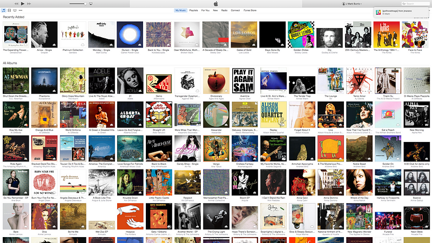The height and width of the screenshot is (243, 432).
Task: Click the cloud icon on Ourson - Single cover
Action: (x=140, y=45)
